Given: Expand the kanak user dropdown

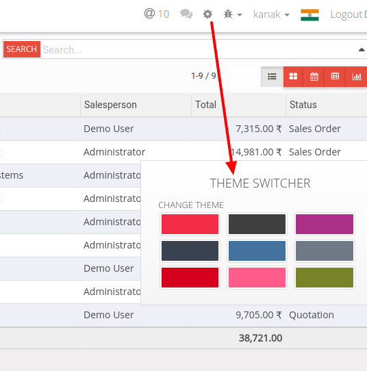Looking at the screenshot, I should [271, 14].
